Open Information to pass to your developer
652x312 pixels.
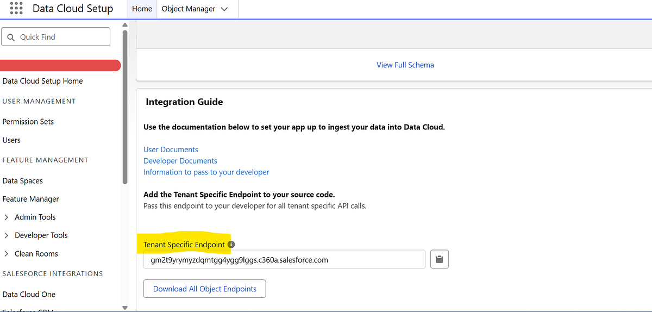[x=206, y=172]
